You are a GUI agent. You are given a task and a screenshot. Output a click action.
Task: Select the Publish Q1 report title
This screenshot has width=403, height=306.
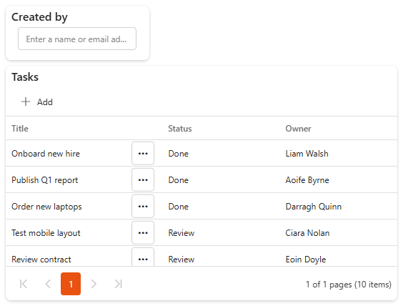(x=45, y=180)
